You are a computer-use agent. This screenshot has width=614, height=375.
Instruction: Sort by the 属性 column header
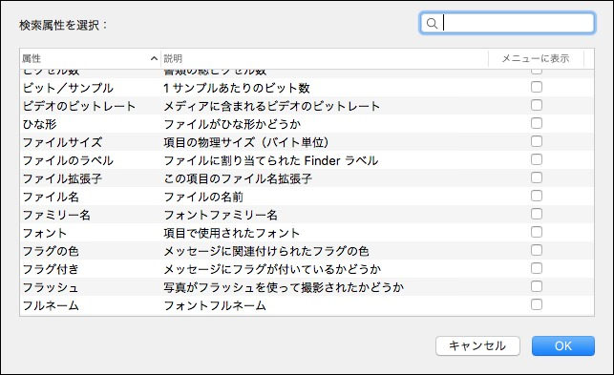click(x=90, y=58)
